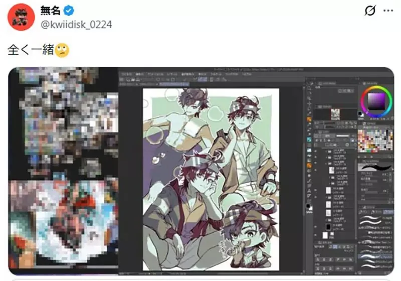Expand the first layer folder arrow

pos(326,151)
